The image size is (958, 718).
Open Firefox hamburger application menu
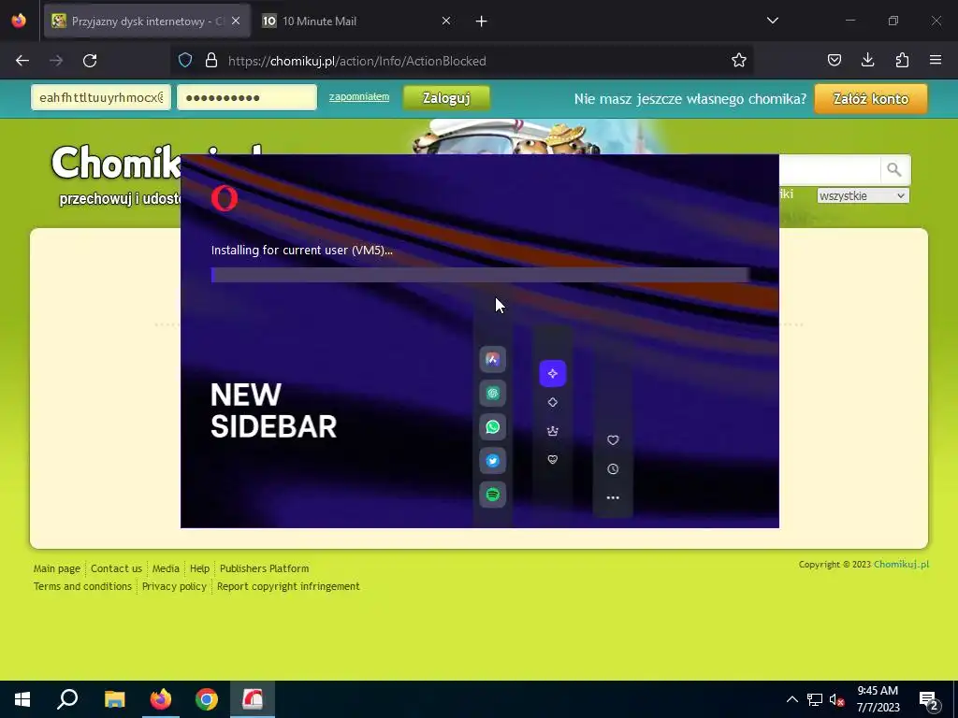936,61
